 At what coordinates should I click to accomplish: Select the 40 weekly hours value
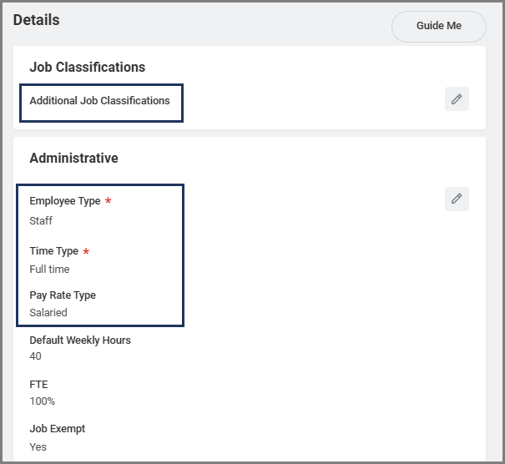tap(35, 356)
